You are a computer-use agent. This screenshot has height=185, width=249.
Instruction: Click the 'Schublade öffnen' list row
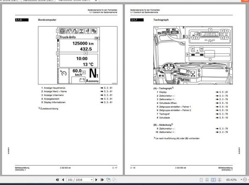click(192, 103)
